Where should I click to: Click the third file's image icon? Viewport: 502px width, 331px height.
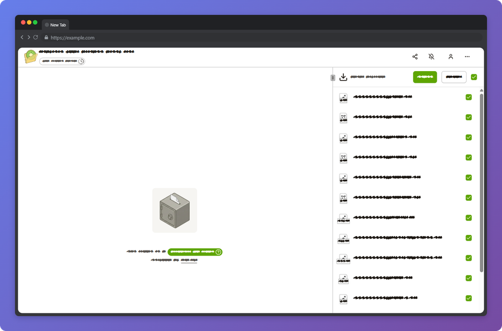click(x=343, y=138)
